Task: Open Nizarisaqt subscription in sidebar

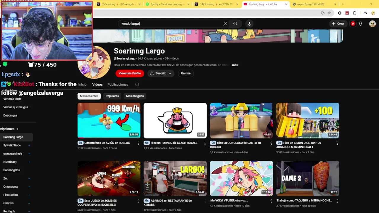Action: [10, 162]
